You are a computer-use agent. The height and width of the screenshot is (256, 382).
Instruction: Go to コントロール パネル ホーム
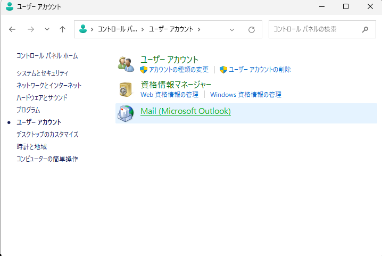pos(47,56)
